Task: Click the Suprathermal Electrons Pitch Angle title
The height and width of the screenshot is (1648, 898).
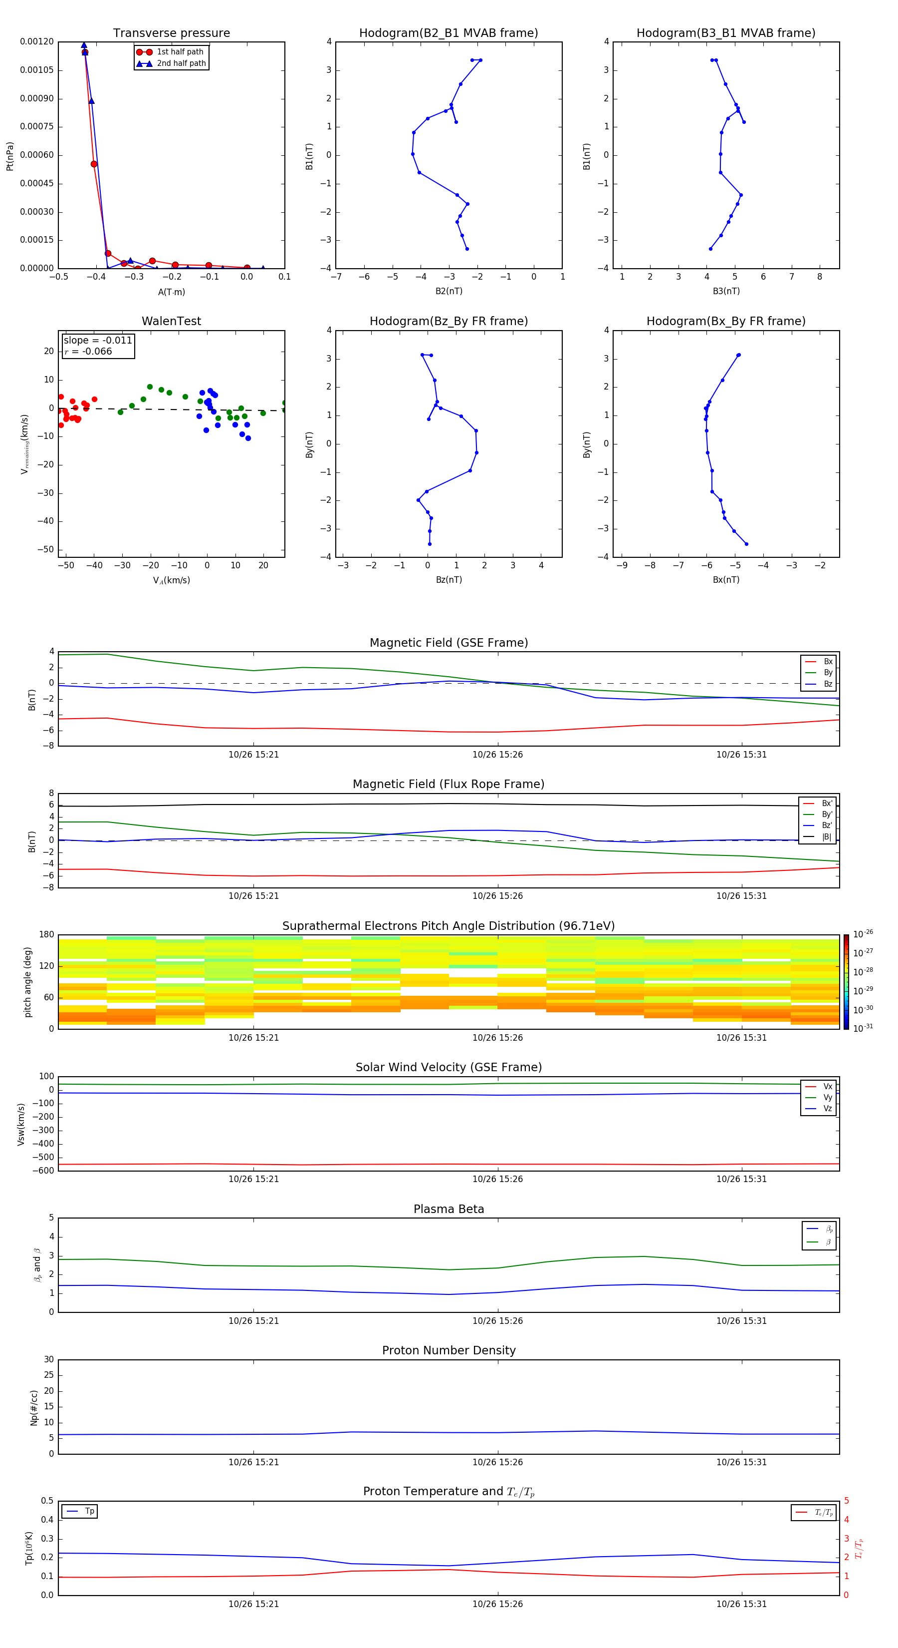Action: [449, 926]
